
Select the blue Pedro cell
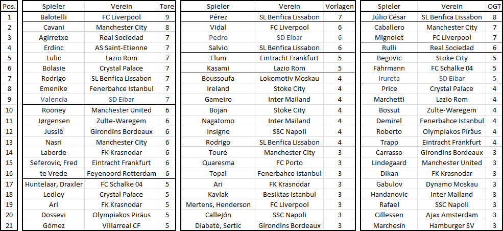[x=218, y=37]
